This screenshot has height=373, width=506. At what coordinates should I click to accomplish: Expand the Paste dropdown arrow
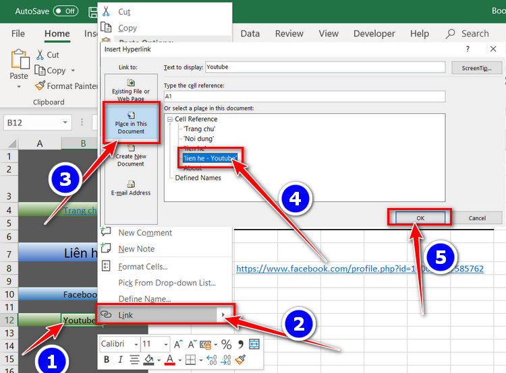point(19,87)
